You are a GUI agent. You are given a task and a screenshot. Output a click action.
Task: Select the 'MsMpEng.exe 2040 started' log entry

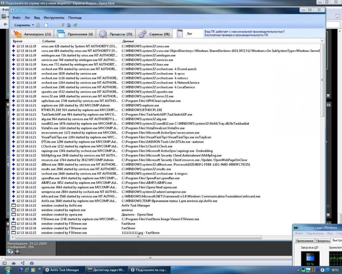pyautogui.click(x=166, y=155)
